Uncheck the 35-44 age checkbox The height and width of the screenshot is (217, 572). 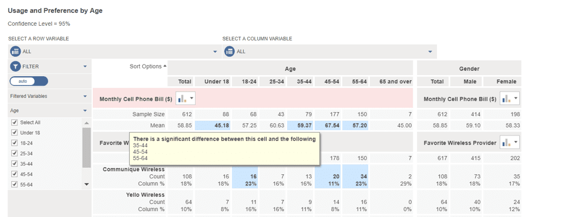point(15,164)
